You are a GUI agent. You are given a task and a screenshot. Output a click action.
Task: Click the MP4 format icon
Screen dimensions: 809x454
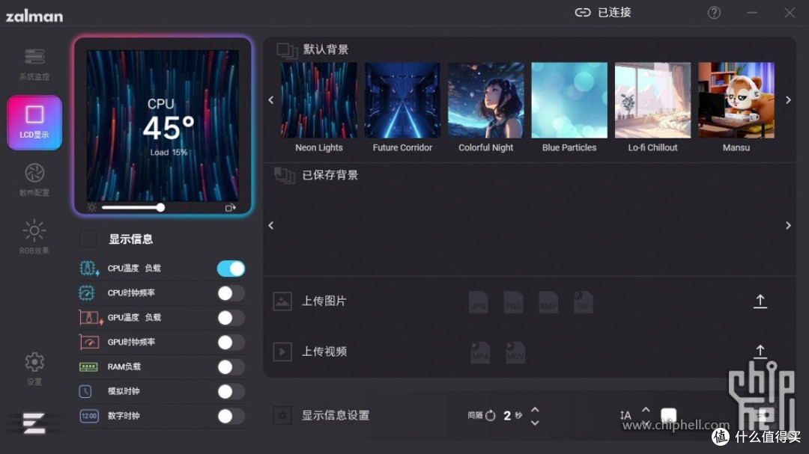tap(480, 353)
